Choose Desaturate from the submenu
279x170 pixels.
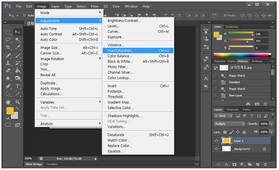click(138, 135)
